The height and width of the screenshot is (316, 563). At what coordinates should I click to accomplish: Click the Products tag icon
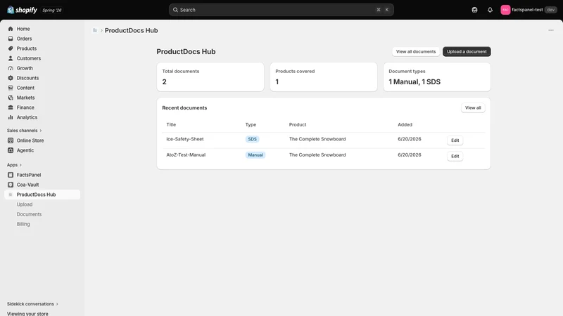pyautogui.click(x=11, y=48)
